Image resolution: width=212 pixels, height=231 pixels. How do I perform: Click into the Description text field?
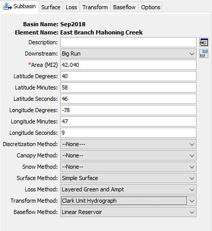[128, 42]
